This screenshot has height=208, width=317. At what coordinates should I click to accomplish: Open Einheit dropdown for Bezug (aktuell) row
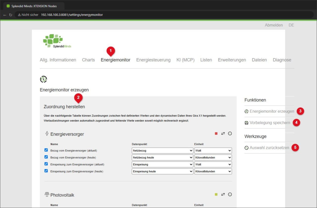point(213,151)
